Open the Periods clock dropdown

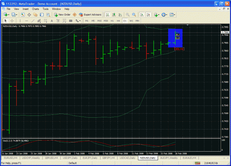(x=166, y=15)
